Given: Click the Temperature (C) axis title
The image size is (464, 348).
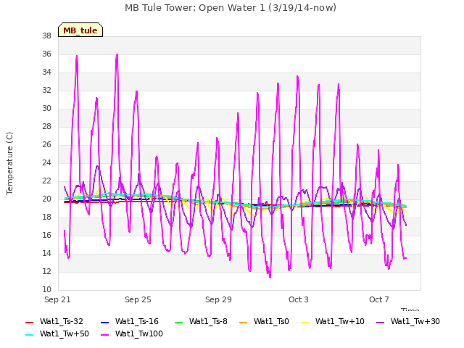Looking at the screenshot, I should click(9, 163).
